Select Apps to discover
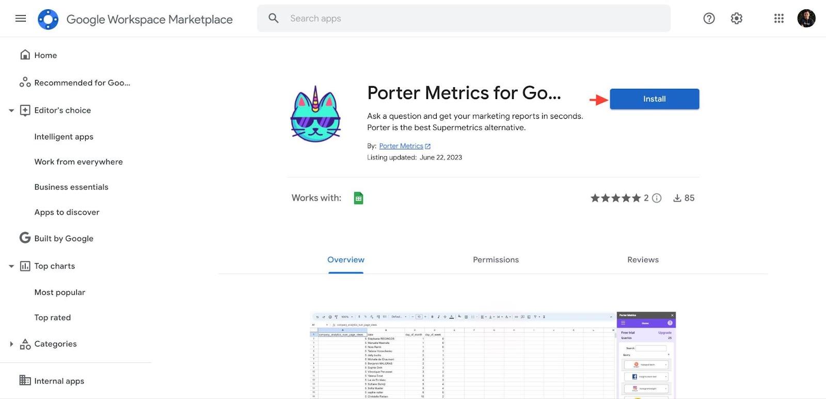This screenshot has height=399, width=826. pos(67,212)
